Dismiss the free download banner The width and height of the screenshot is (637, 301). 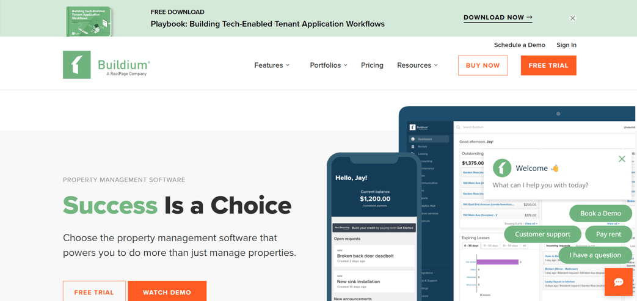click(572, 18)
